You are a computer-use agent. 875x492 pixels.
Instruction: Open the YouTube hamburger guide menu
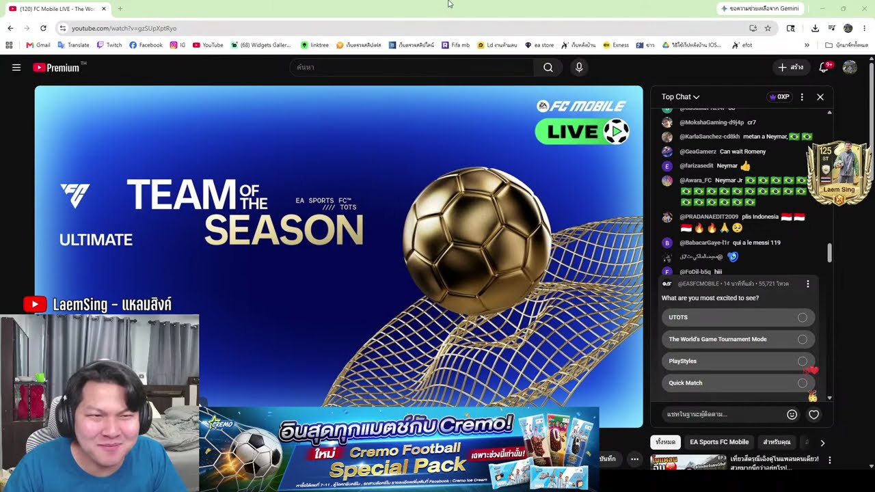click(16, 68)
